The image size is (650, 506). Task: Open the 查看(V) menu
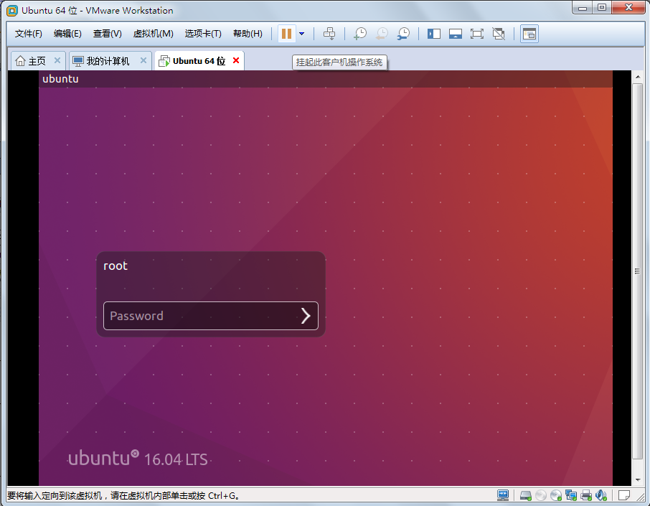[107, 34]
